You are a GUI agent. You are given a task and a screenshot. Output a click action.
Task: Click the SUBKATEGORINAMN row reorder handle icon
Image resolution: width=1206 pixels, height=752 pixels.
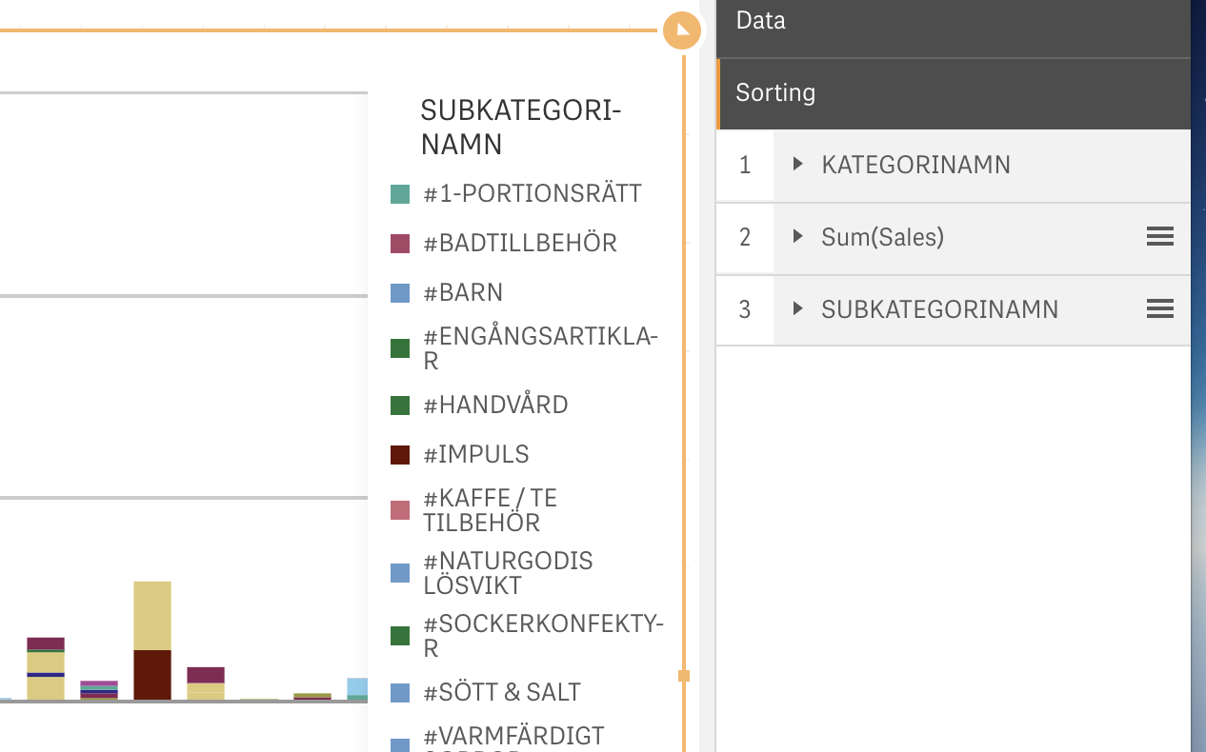tap(1159, 308)
